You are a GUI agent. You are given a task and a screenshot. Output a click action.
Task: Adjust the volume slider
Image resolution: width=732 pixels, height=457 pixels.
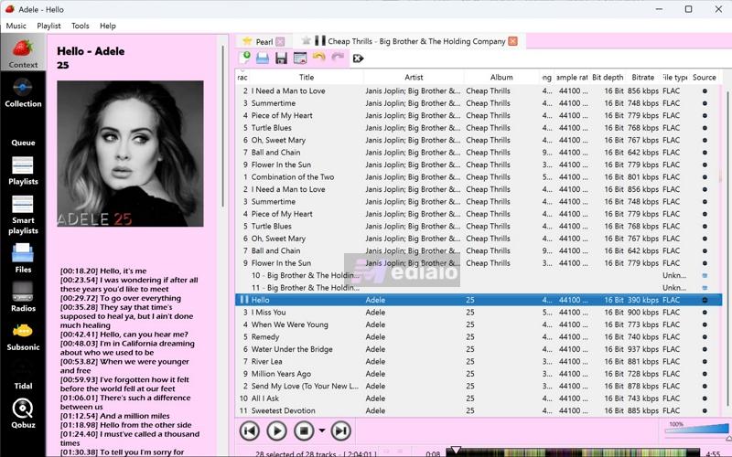(697, 430)
